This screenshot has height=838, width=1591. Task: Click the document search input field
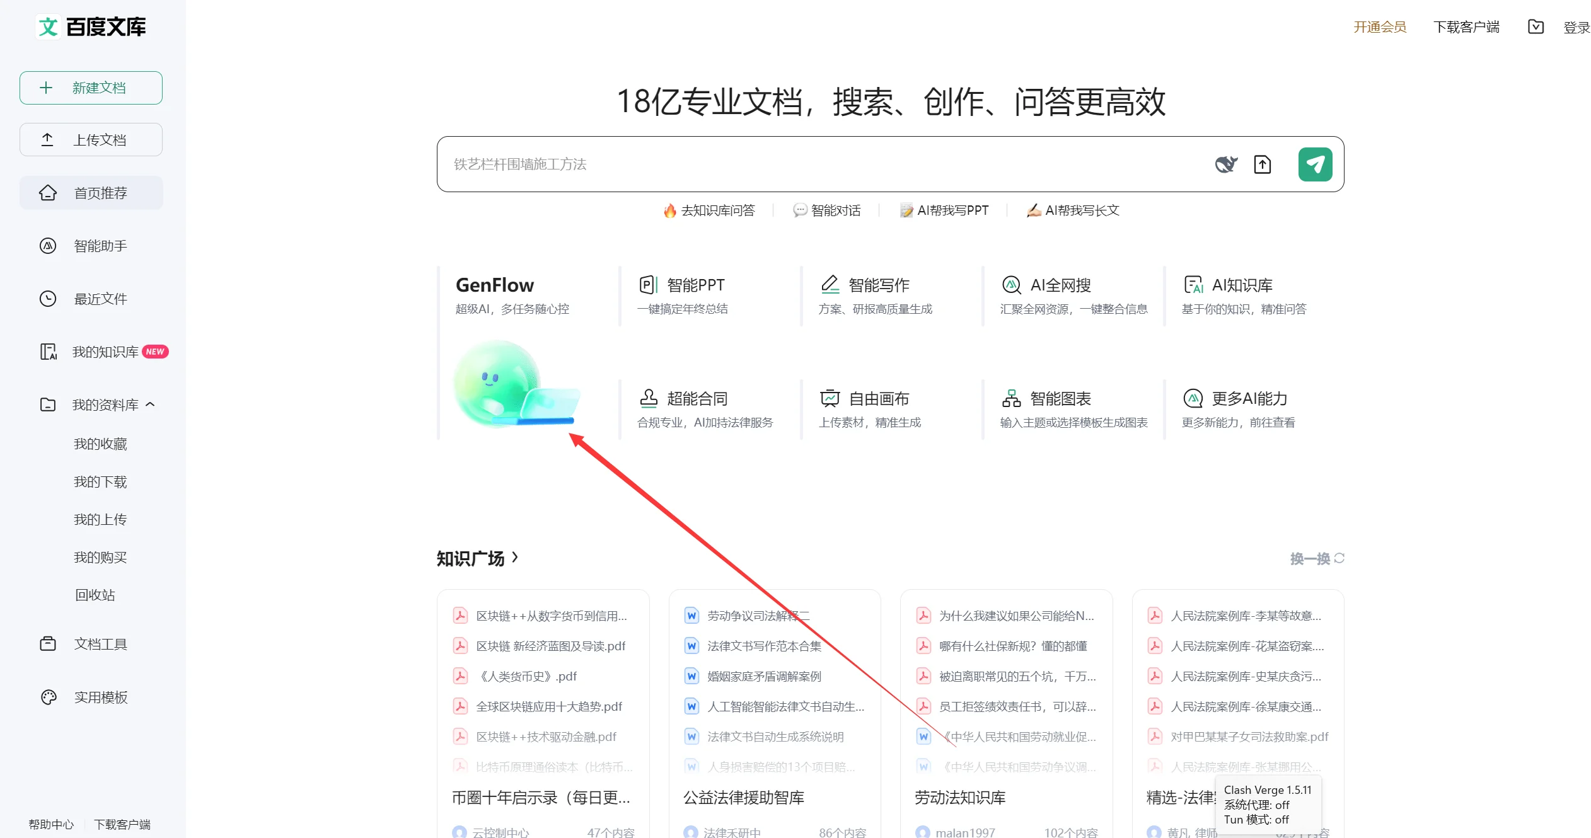(x=819, y=164)
